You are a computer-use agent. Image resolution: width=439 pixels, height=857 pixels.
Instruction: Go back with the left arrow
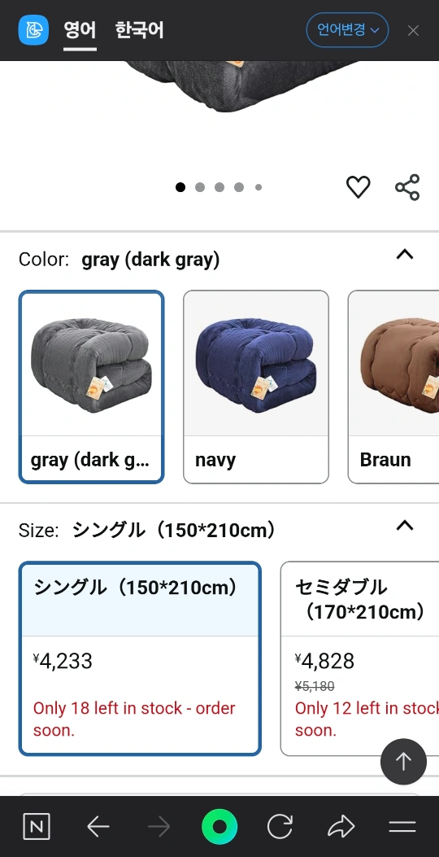(98, 827)
